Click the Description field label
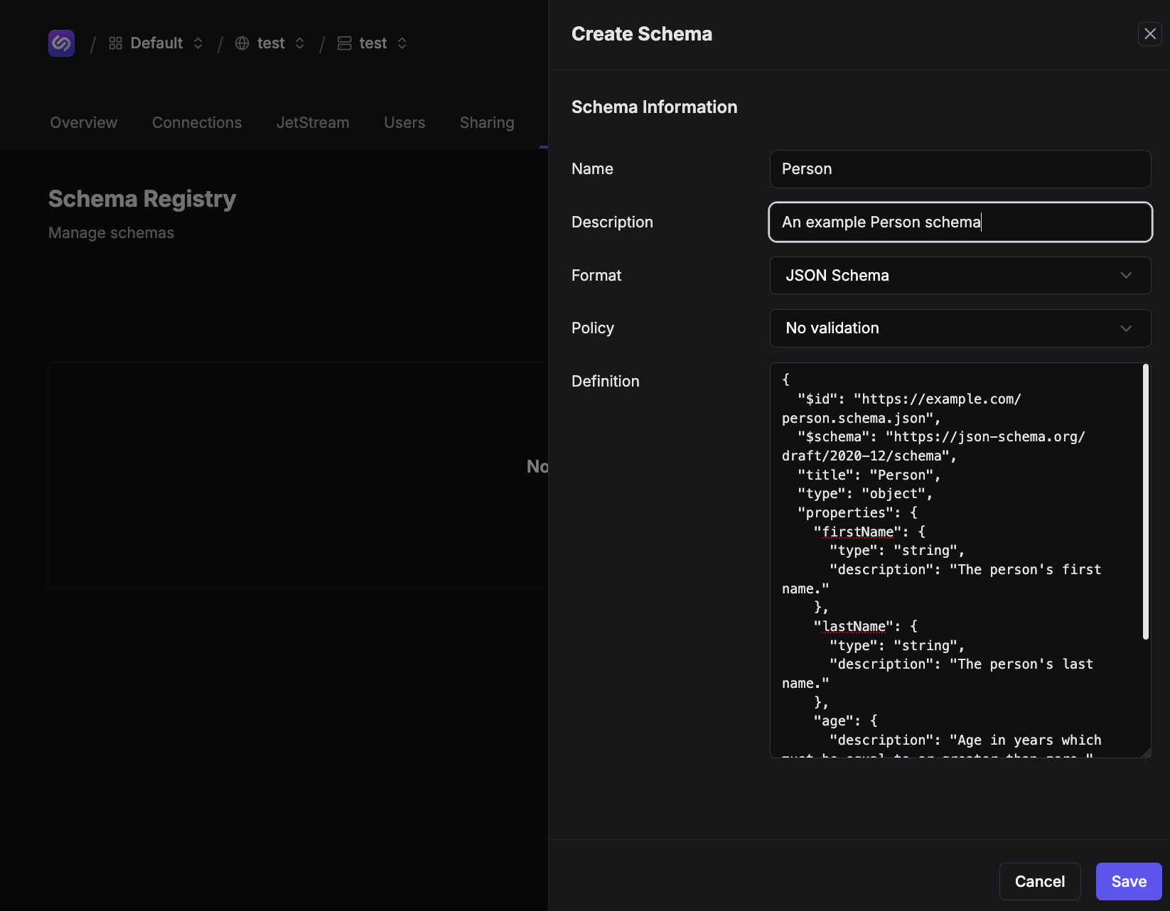Viewport: 1170px width, 911px height. 612,222
